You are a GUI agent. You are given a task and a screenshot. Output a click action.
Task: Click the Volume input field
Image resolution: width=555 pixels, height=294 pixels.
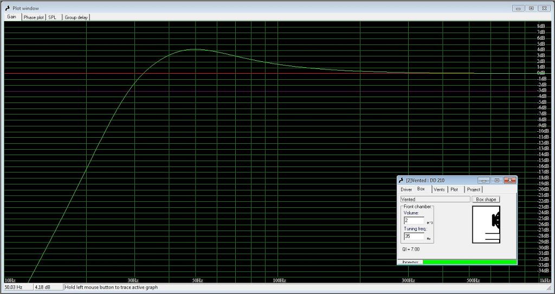414,220
